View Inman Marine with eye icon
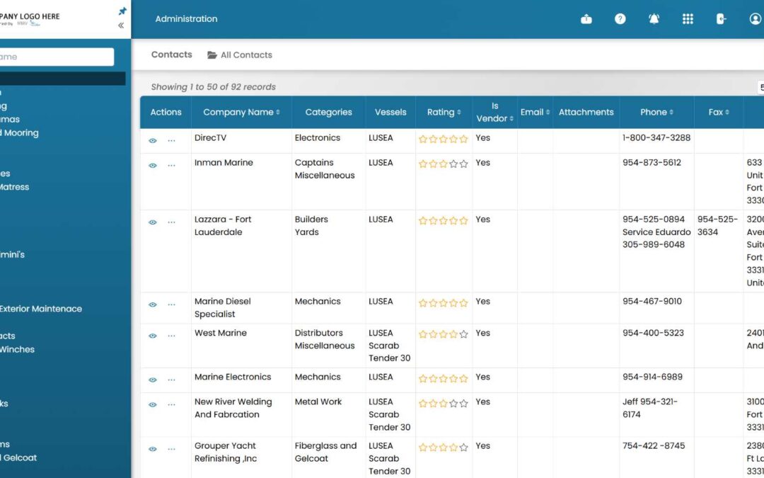Image resolution: width=764 pixels, height=478 pixels. [x=153, y=165]
